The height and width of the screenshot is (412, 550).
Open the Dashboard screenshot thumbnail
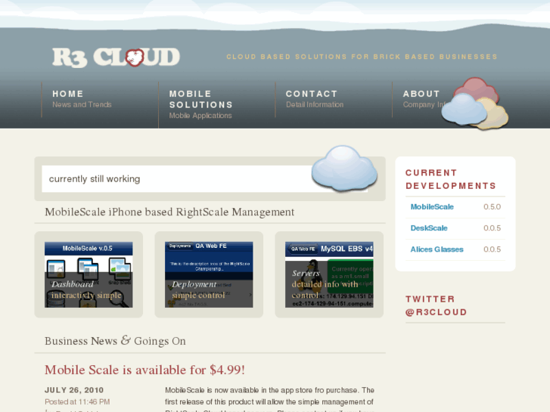coord(89,274)
